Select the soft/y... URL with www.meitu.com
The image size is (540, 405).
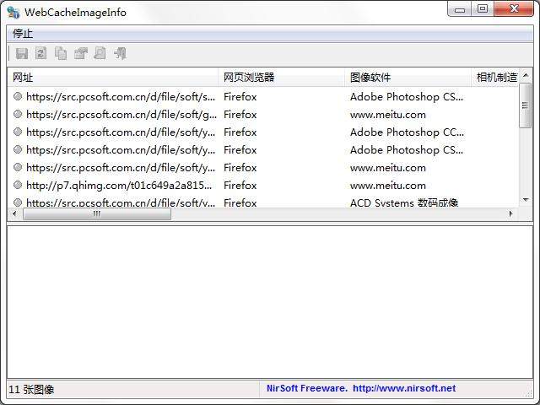[121, 168]
